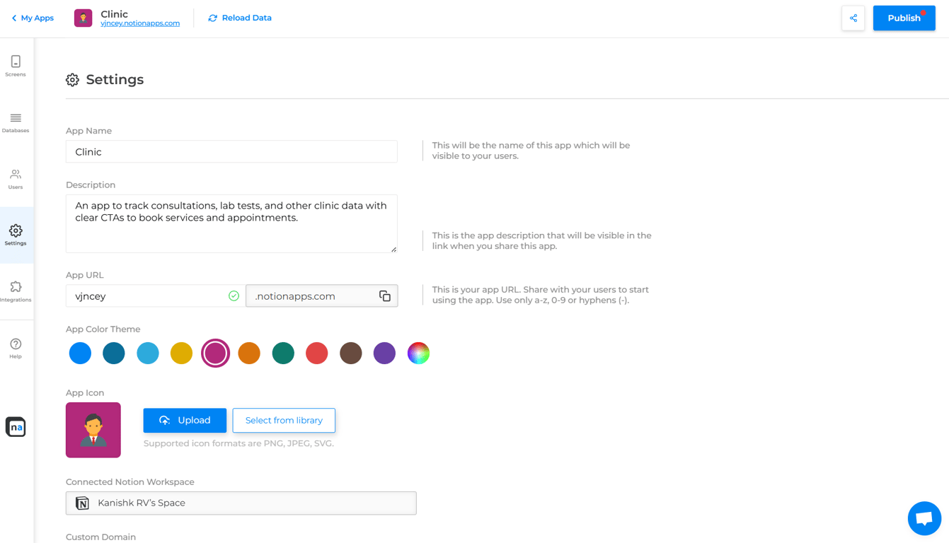
Task: Click the Description resize handle
Action: pos(393,249)
